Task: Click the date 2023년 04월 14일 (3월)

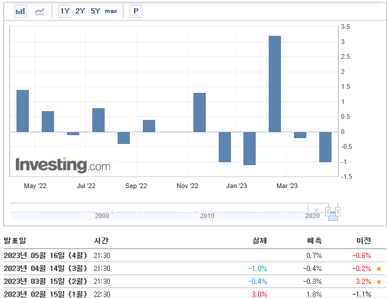Action: [x=45, y=269]
